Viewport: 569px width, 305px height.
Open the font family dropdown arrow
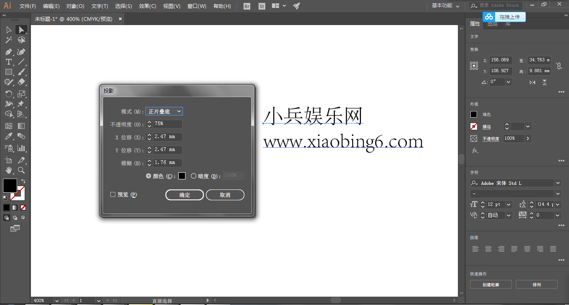(x=558, y=183)
